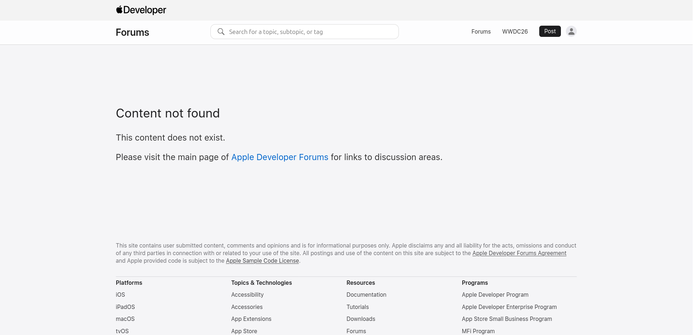Focus the topic search field
The width and height of the screenshot is (693, 335).
pyautogui.click(x=305, y=32)
